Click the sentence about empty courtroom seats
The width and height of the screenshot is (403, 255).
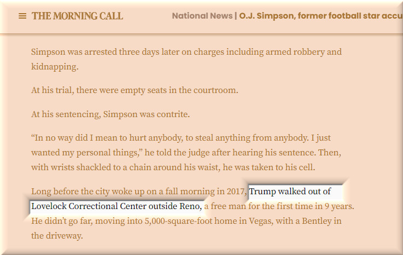click(135, 90)
